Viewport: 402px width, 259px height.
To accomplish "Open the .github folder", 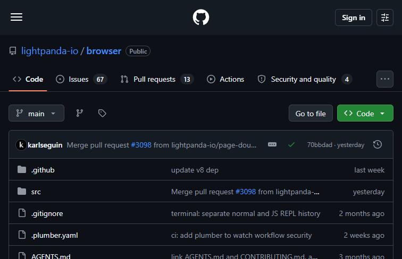I will tap(43, 170).
